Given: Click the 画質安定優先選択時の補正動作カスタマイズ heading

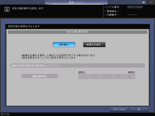Looking at the screenshot, I should [78, 65].
